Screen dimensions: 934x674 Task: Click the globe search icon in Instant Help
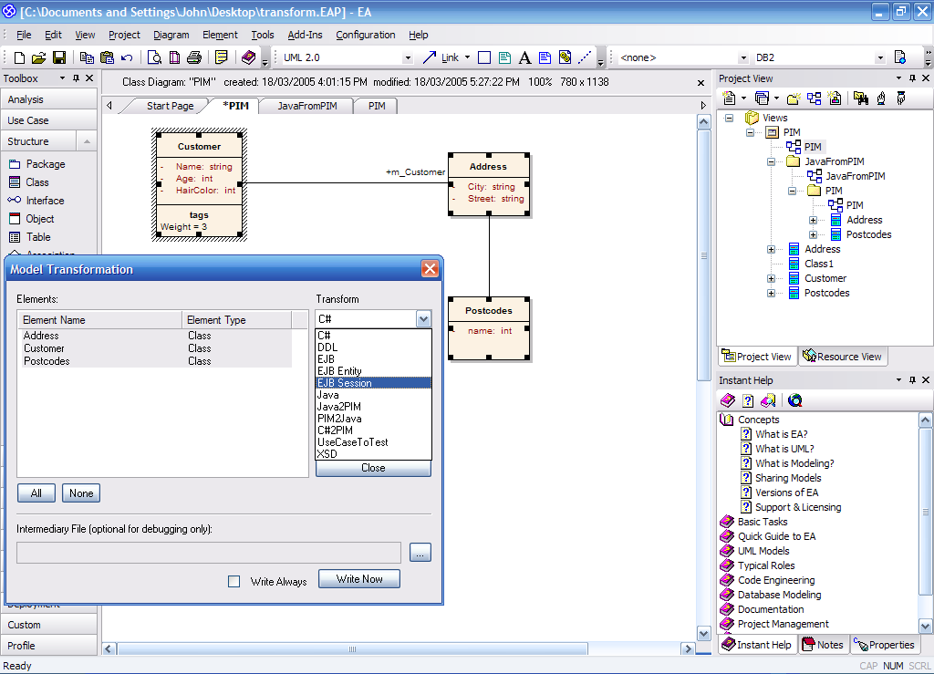click(x=795, y=400)
